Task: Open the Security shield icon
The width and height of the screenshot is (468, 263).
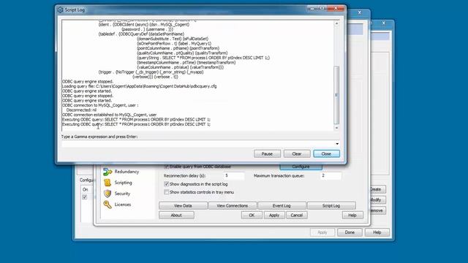Action: (107, 194)
